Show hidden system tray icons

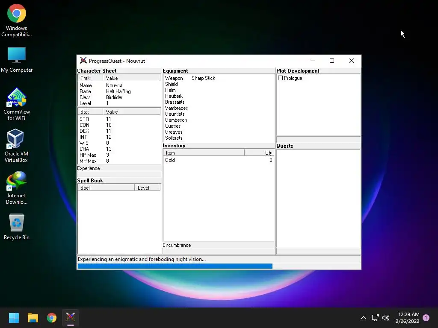coord(364,318)
